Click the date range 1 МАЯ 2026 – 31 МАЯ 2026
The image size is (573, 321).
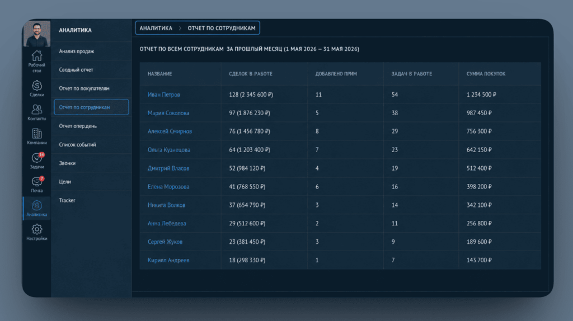click(321, 49)
